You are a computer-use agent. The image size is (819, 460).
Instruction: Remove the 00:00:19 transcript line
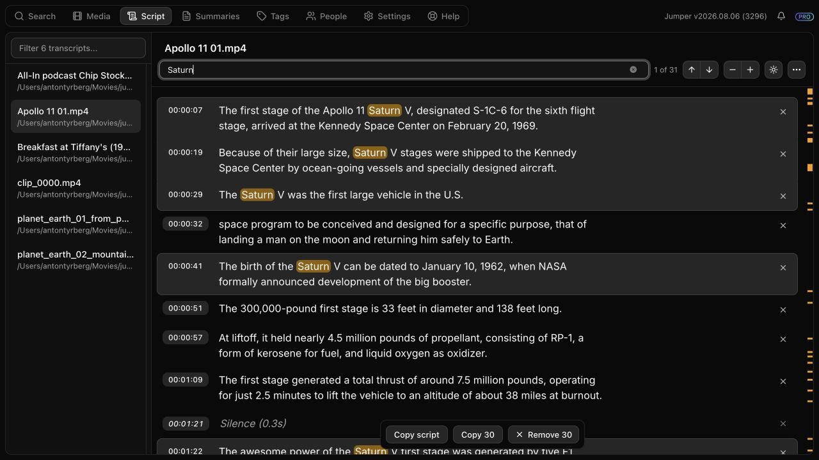point(783,154)
